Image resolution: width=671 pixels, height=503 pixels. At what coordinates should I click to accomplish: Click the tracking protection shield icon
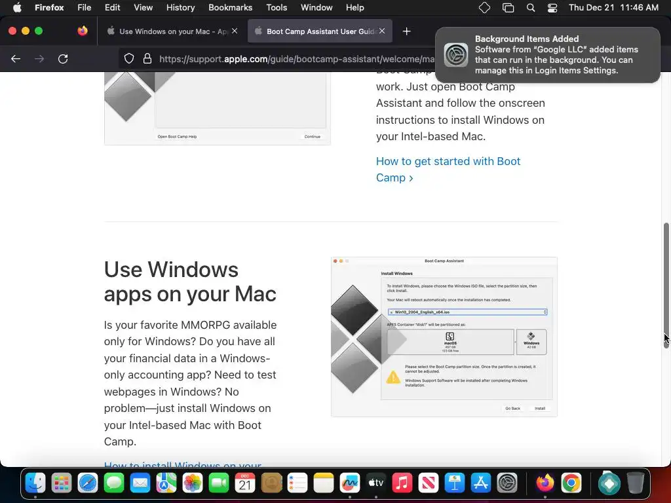coord(129,58)
